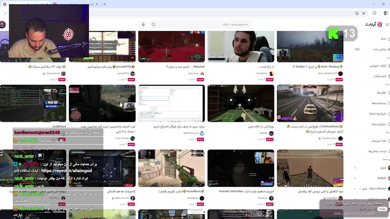Open a new browser tab

(105, 4)
